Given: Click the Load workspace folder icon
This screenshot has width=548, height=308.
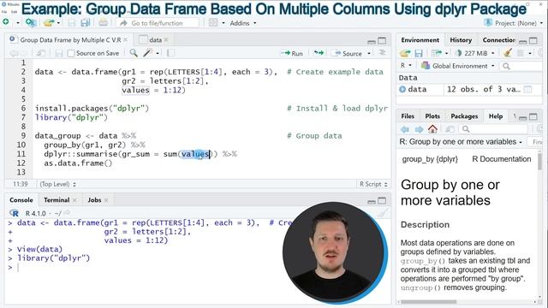Looking at the screenshot, I should click(405, 53).
